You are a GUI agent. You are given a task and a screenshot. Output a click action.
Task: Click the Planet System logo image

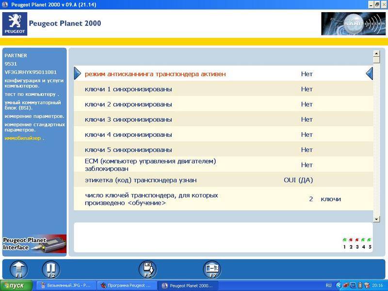pos(353,23)
